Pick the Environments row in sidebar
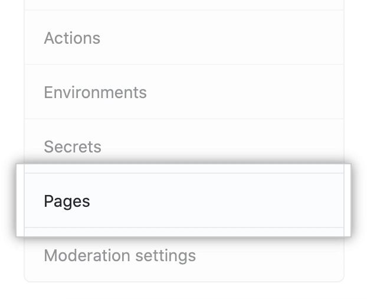Image resolution: width=367 pixels, height=299 pixels. [x=95, y=92]
